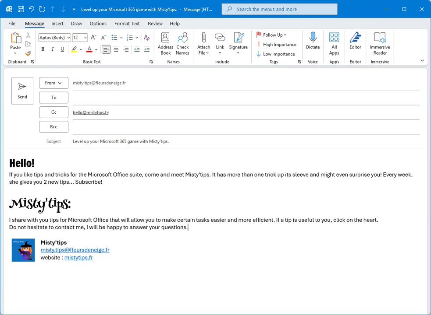Toggle High Importance flag

[x=276, y=45]
